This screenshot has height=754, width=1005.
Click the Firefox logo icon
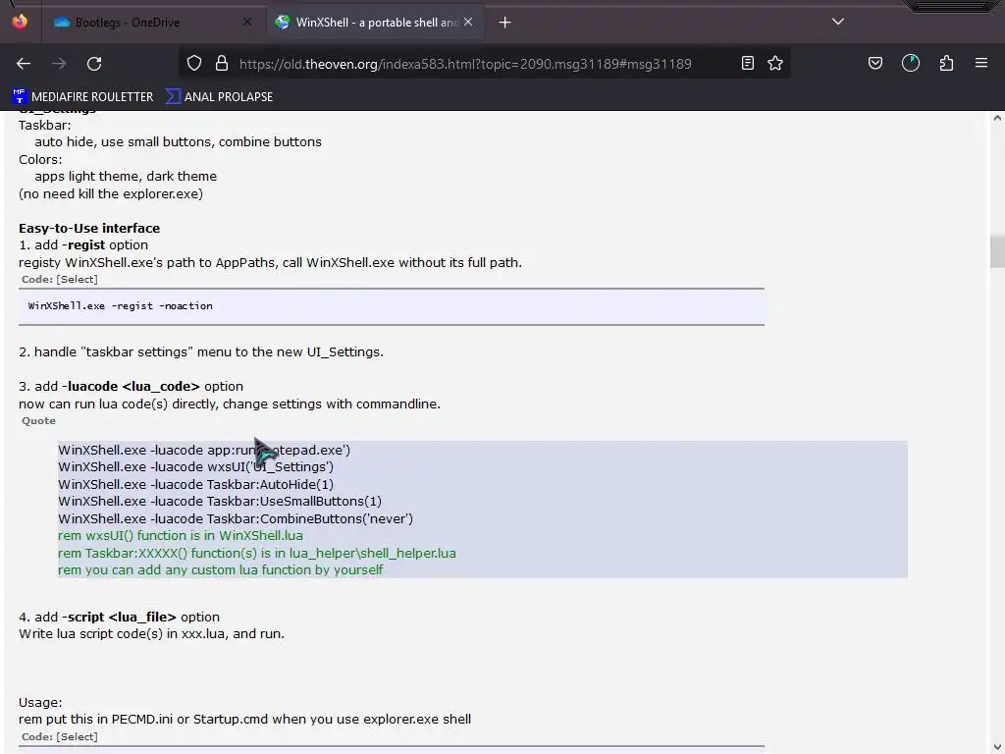tap(20, 22)
